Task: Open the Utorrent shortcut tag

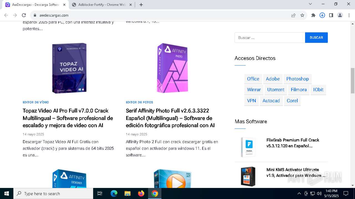Action: 276,90
